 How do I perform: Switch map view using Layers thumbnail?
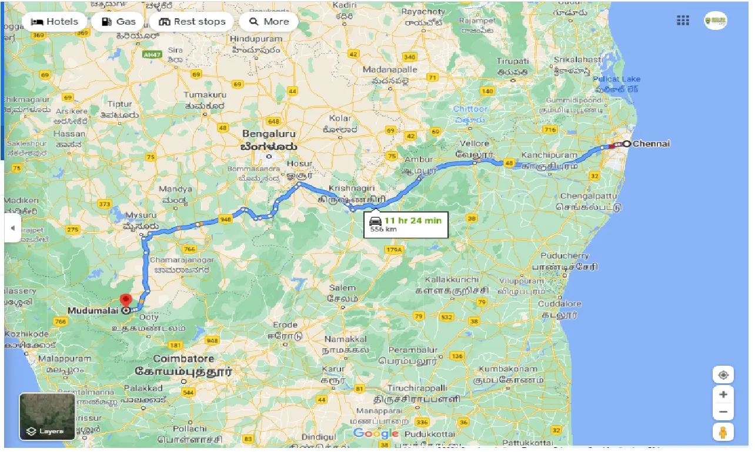point(47,416)
